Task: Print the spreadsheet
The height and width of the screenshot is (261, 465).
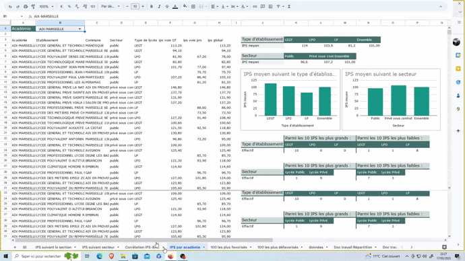Action: (x=26, y=7)
